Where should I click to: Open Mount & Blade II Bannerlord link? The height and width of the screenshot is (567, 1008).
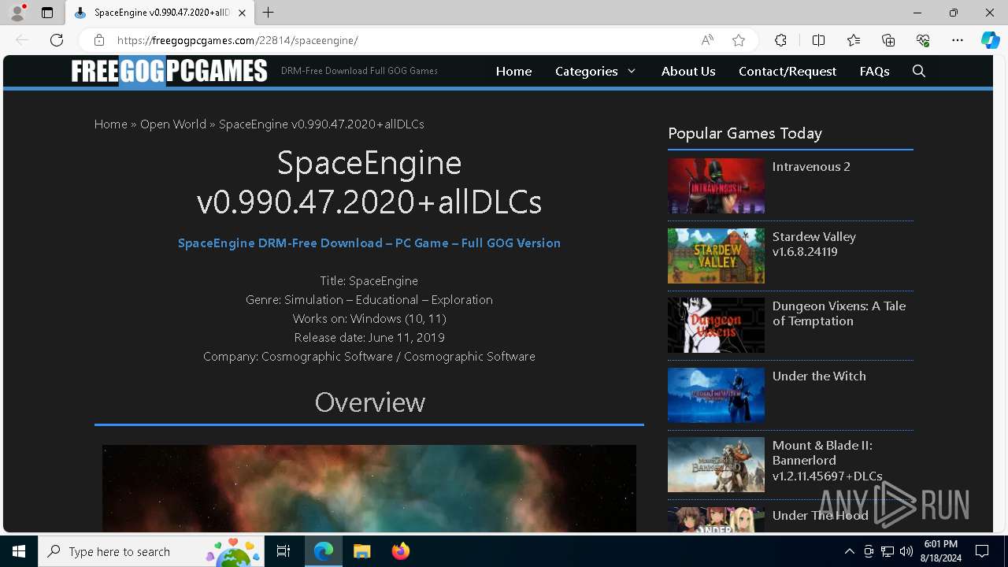(x=827, y=461)
